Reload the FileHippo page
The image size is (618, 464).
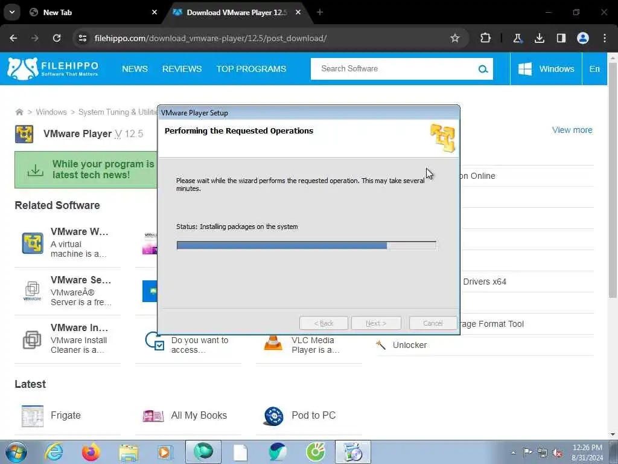[57, 38]
